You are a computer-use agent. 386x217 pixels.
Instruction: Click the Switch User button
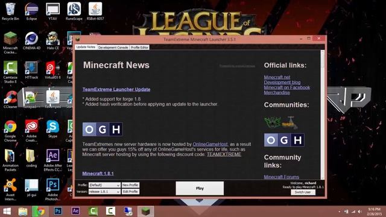click(303, 192)
